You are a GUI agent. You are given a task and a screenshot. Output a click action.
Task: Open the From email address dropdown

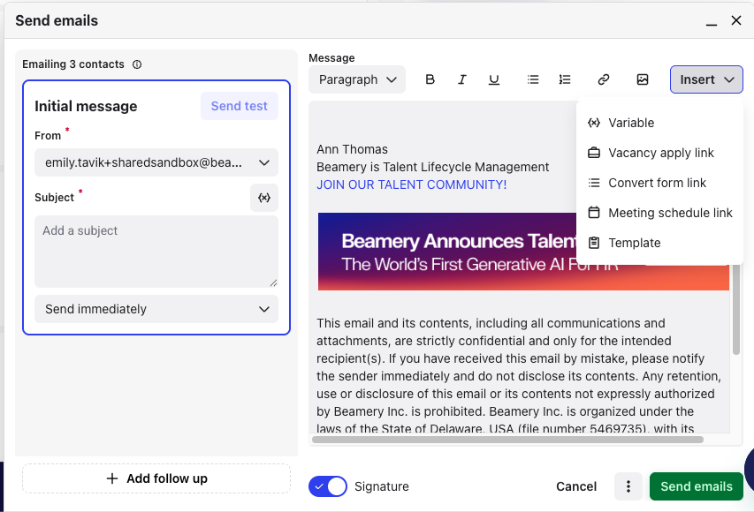pos(156,162)
